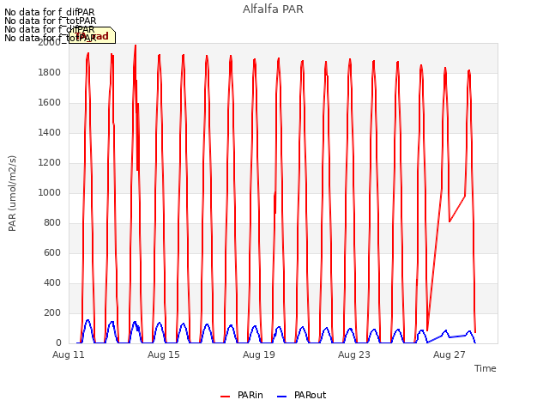Image resolution: width=549 pixels, height=412 pixels.
Task: Toggle the PARin legend entry
Action: click(242, 395)
